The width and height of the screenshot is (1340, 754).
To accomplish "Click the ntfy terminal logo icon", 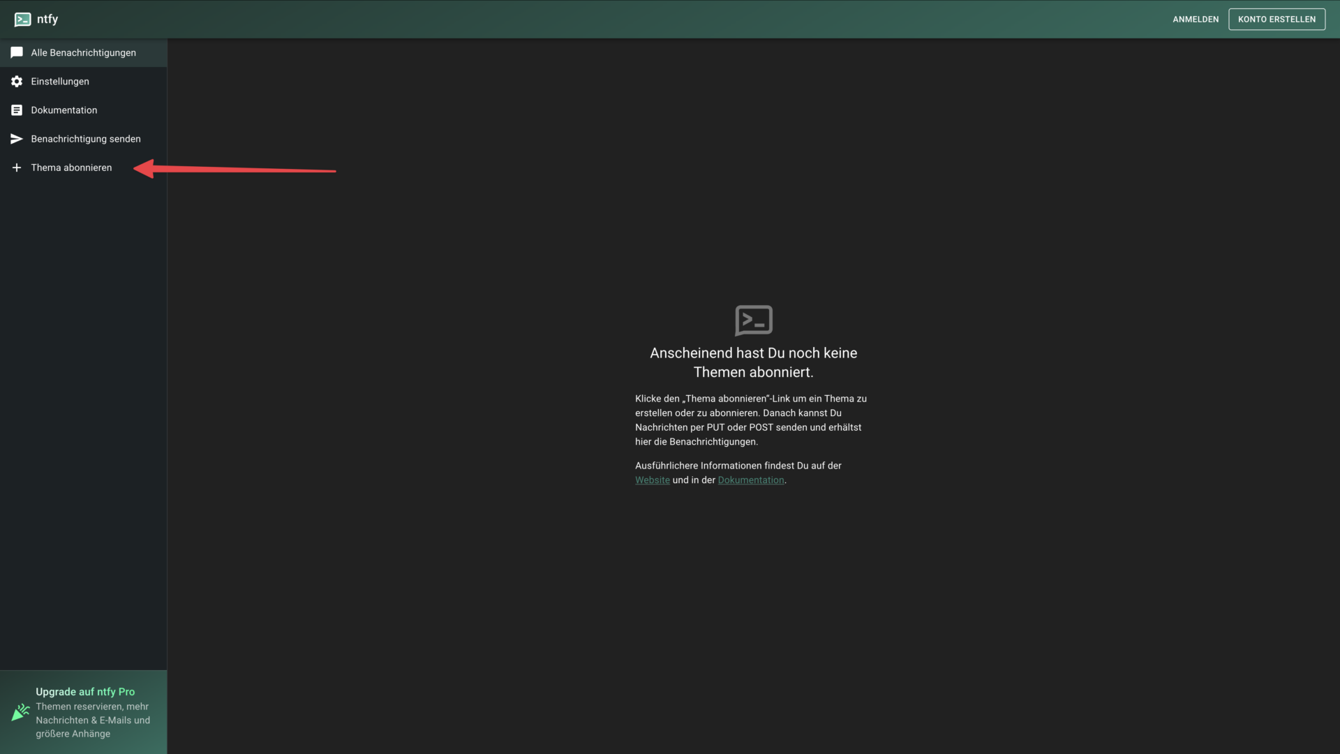I will pos(22,19).
